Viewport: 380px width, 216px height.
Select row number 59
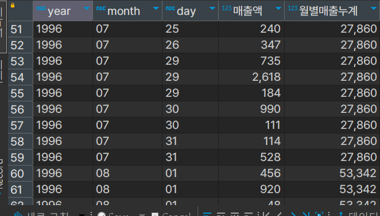[x=20, y=157]
